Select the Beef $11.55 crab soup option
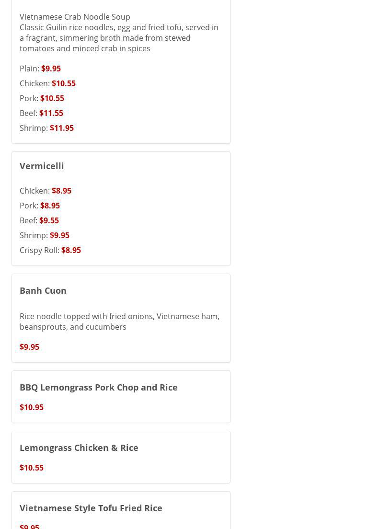Screen dimensions: 369x529 click(x=51, y=113)
